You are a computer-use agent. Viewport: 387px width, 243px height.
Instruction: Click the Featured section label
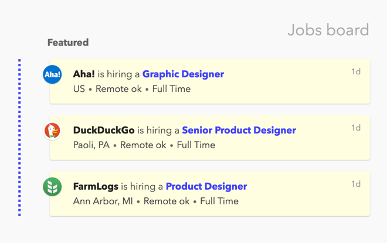(68, 42)
